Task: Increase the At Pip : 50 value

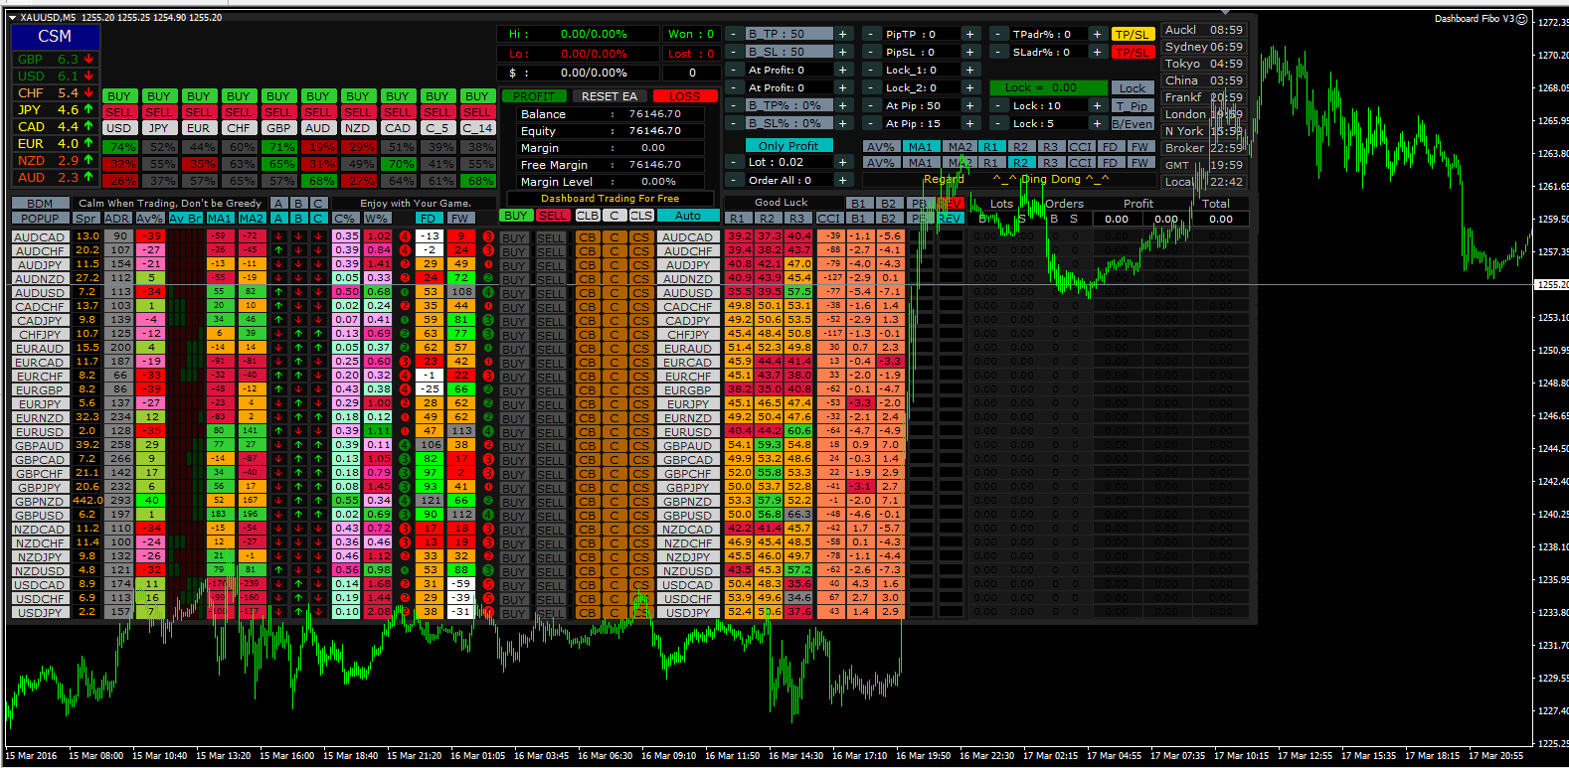Action: tap(970, 105)
